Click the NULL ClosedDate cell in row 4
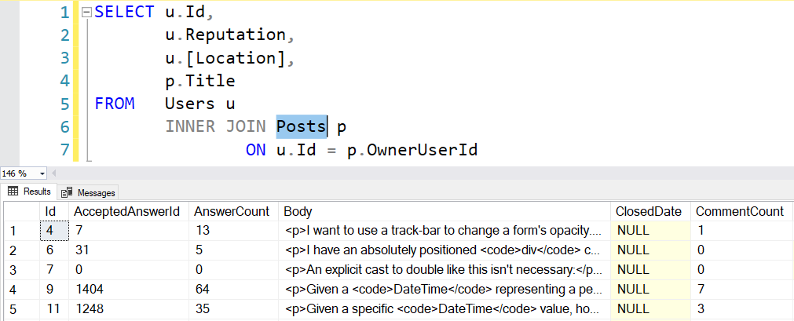This screenshot has height=321, width=794. coord(650,290)
